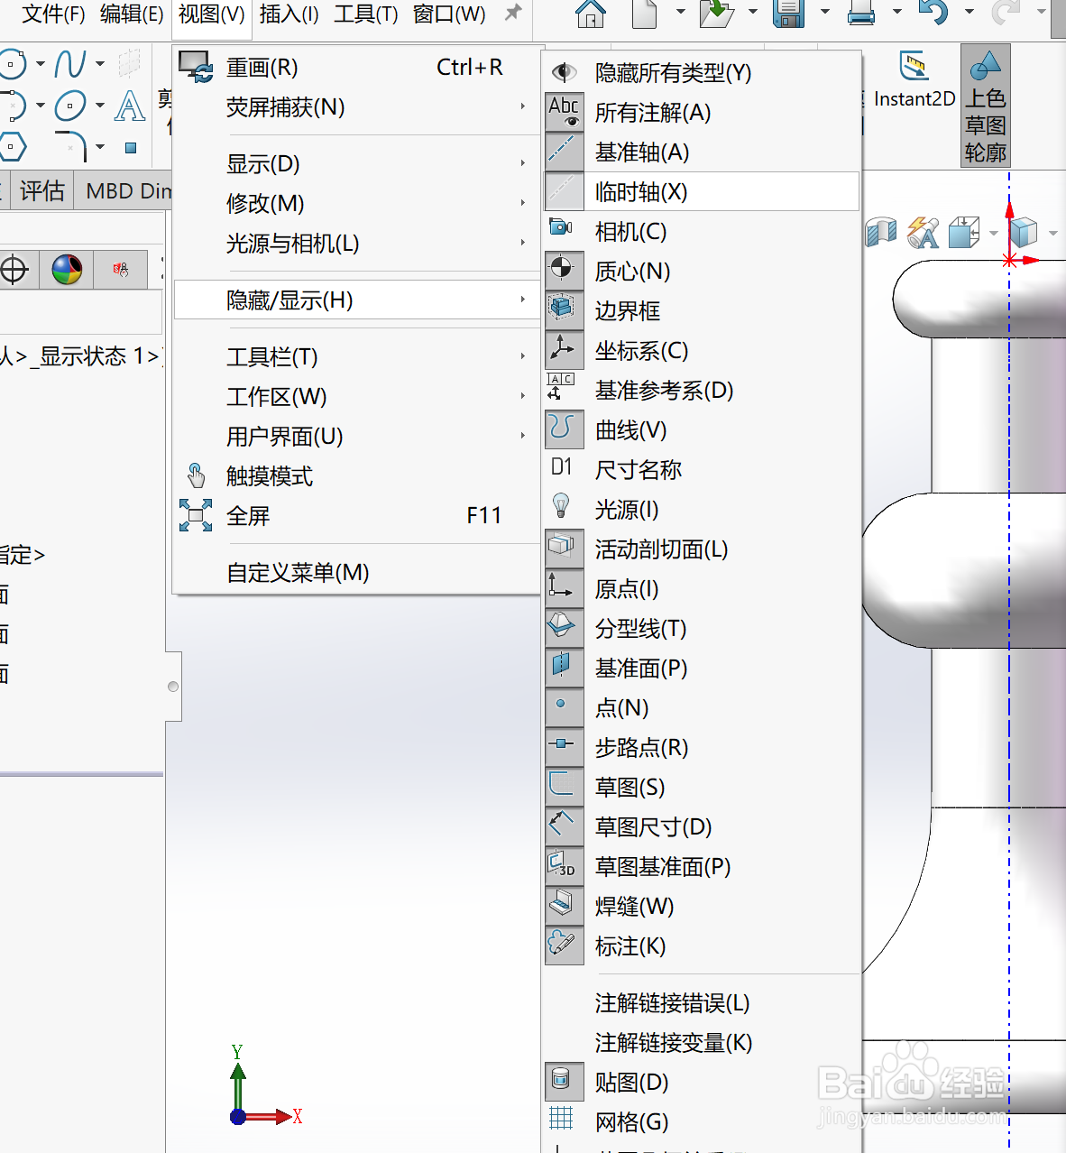Toggle 质心 (Center of Mass) visibility
The height and width of the screenshot is (1153, 1066).
tap(632, 271)
